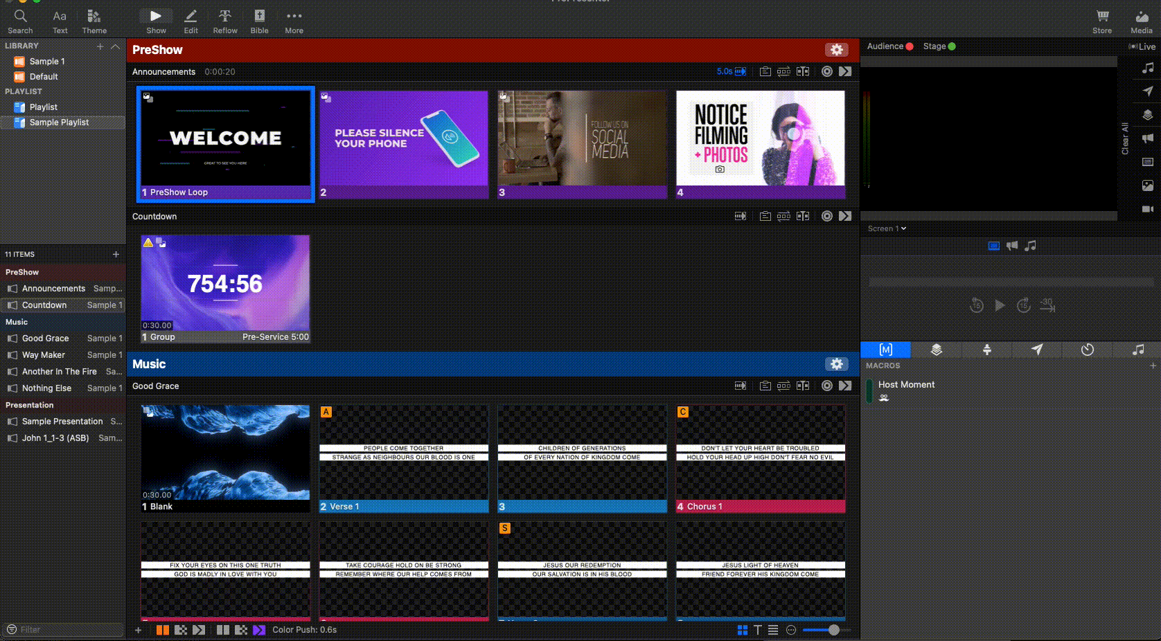The image size is (1161, 641).
Task: Add a new macro
Action: 1153,365
